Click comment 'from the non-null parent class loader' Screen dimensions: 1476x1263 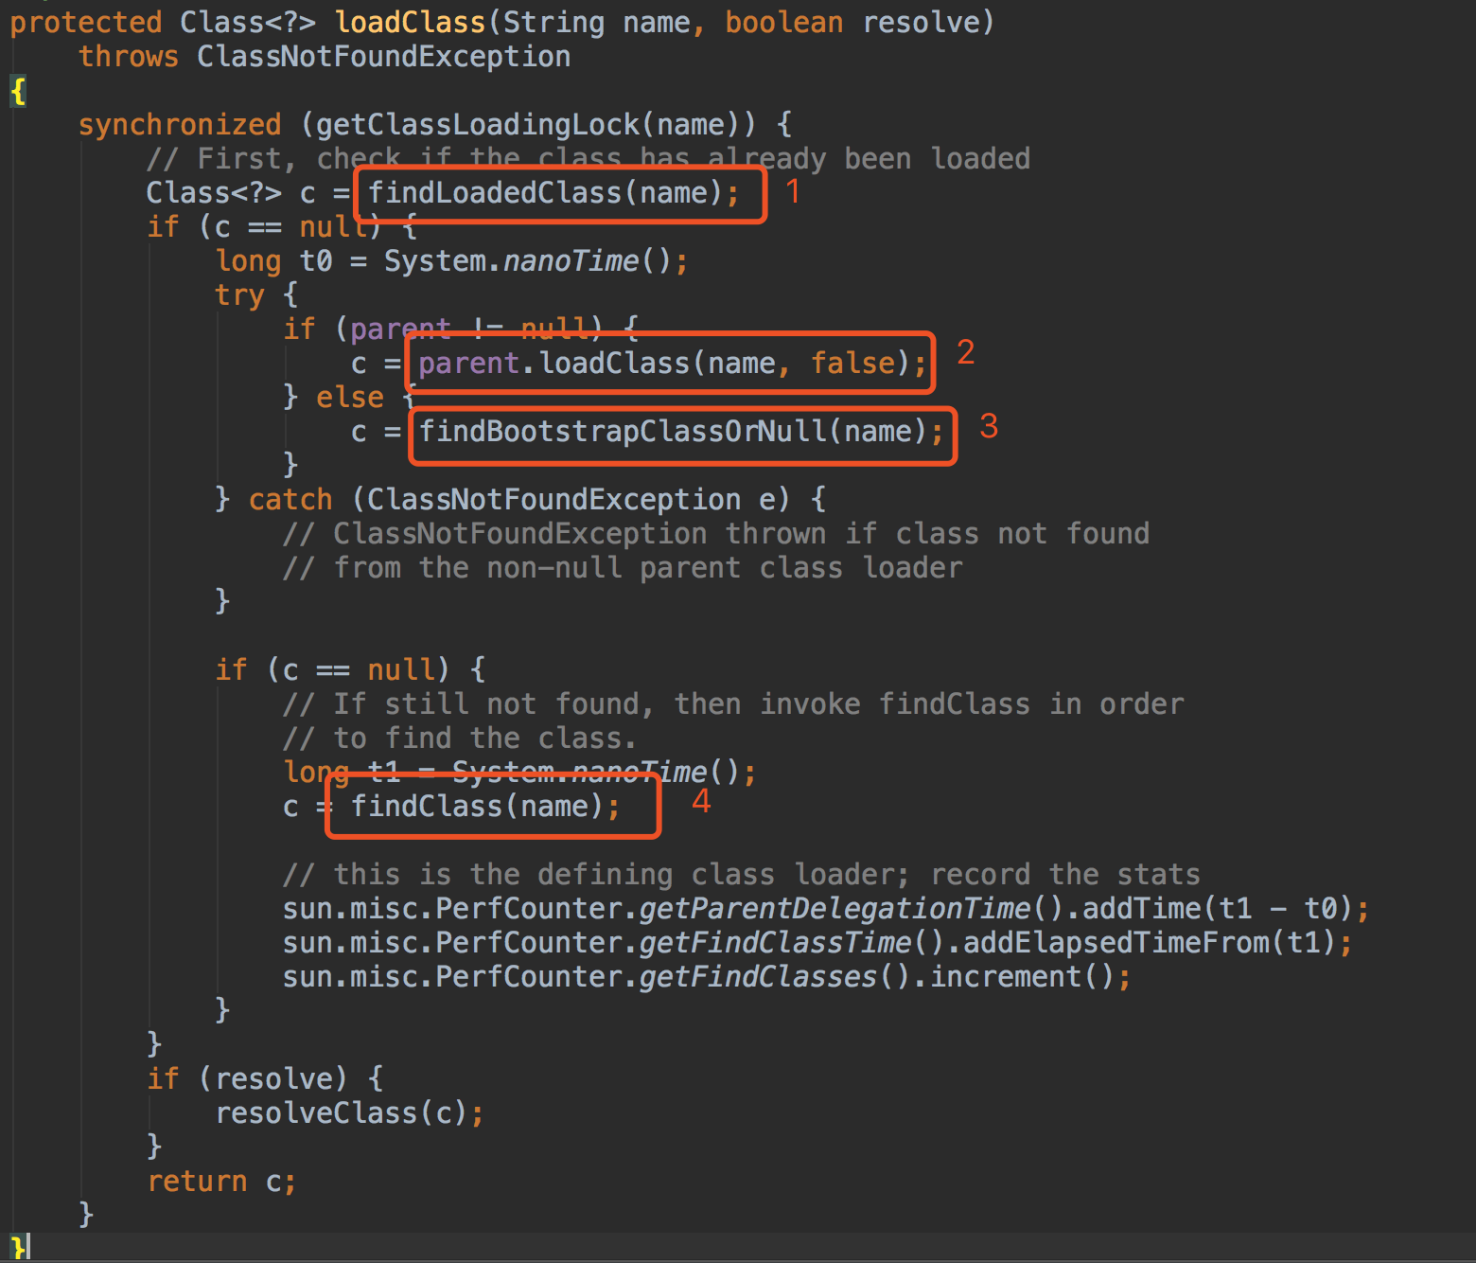click(623, 567)
